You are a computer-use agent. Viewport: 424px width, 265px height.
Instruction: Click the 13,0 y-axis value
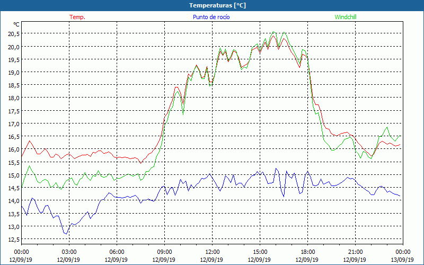pyautogui.click(x=14, y=227)
